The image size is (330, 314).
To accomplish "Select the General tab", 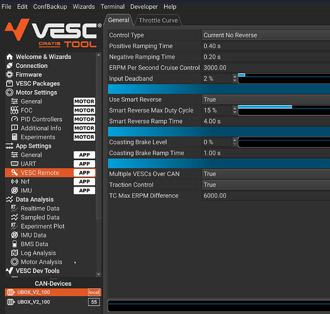I will [x=118, y=20].
